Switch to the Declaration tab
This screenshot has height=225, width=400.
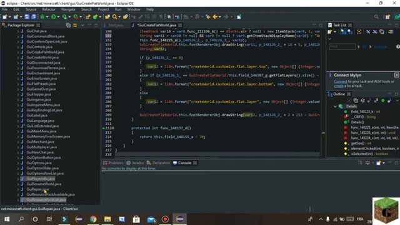[158, 162]
